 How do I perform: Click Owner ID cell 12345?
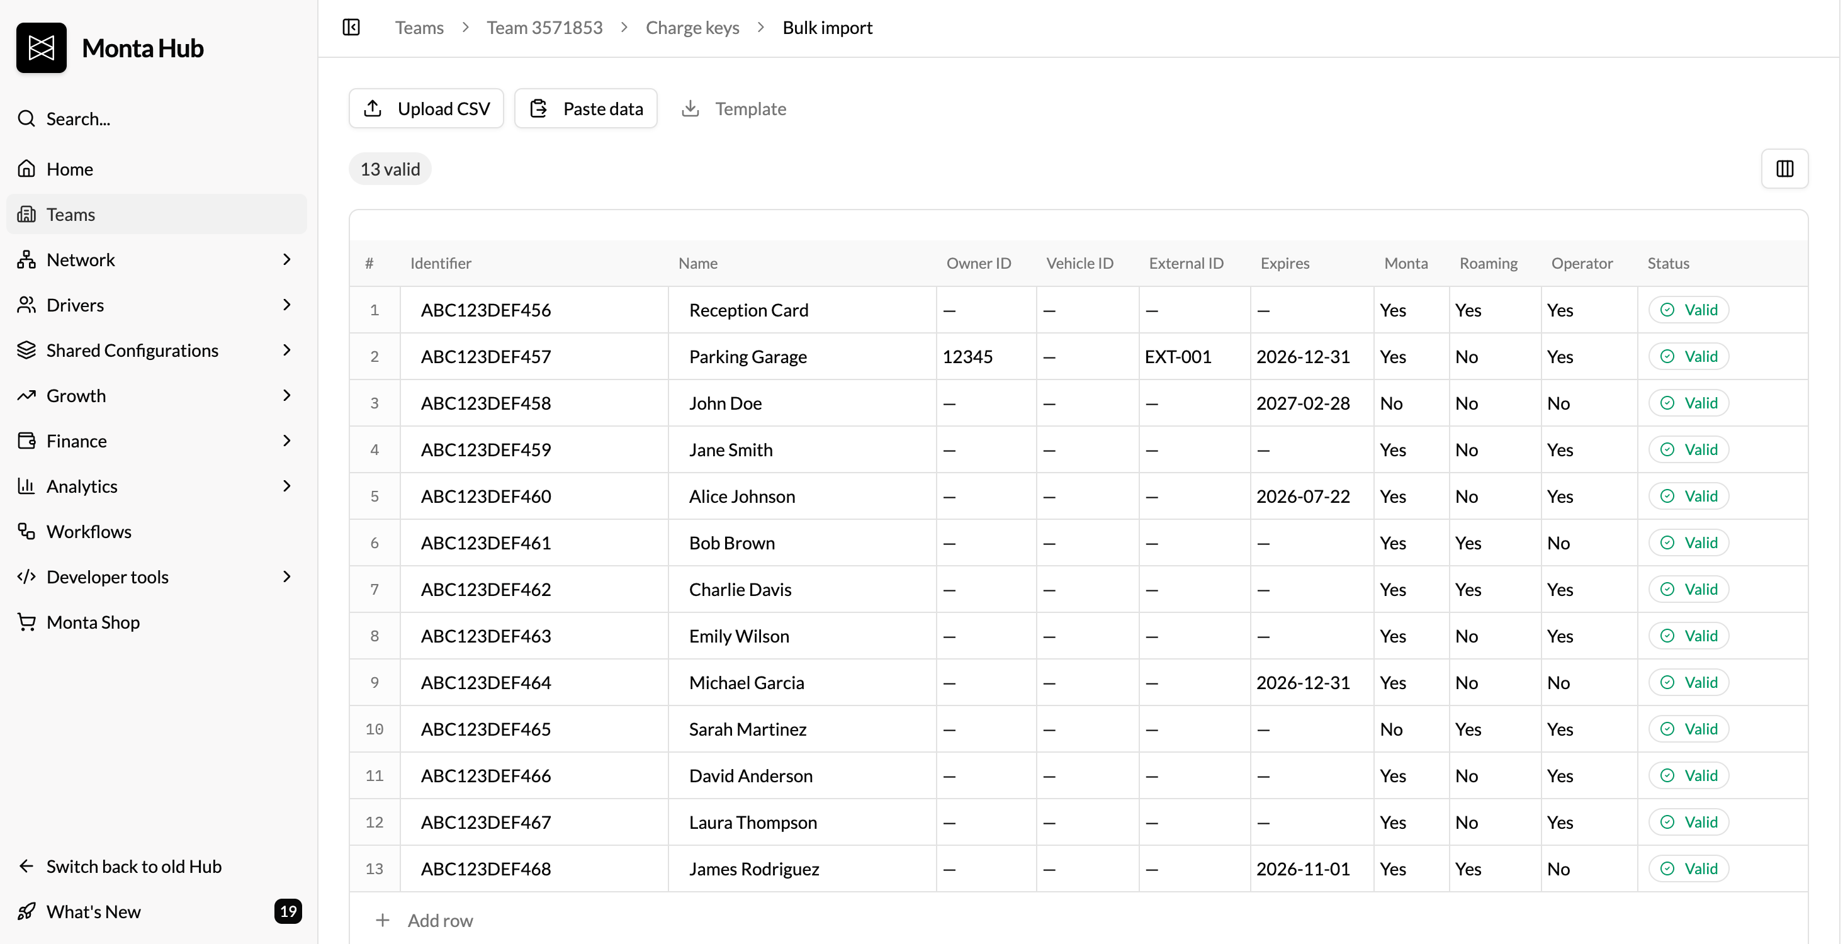986,356
